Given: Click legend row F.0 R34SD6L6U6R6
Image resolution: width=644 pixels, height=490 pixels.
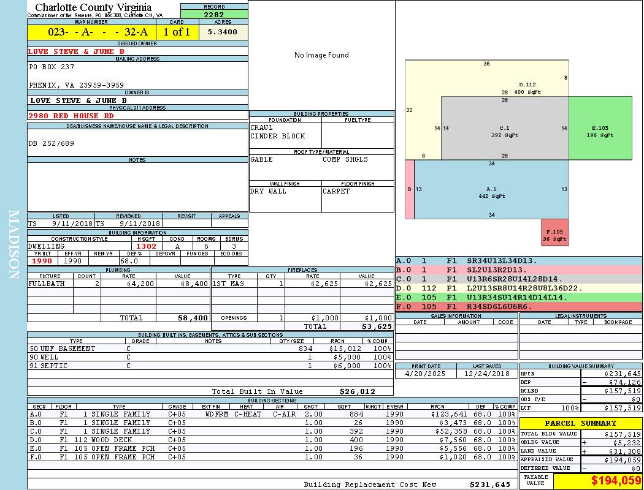Looking at the screenshot, I should pyautogui.click(x=519, y=307).
